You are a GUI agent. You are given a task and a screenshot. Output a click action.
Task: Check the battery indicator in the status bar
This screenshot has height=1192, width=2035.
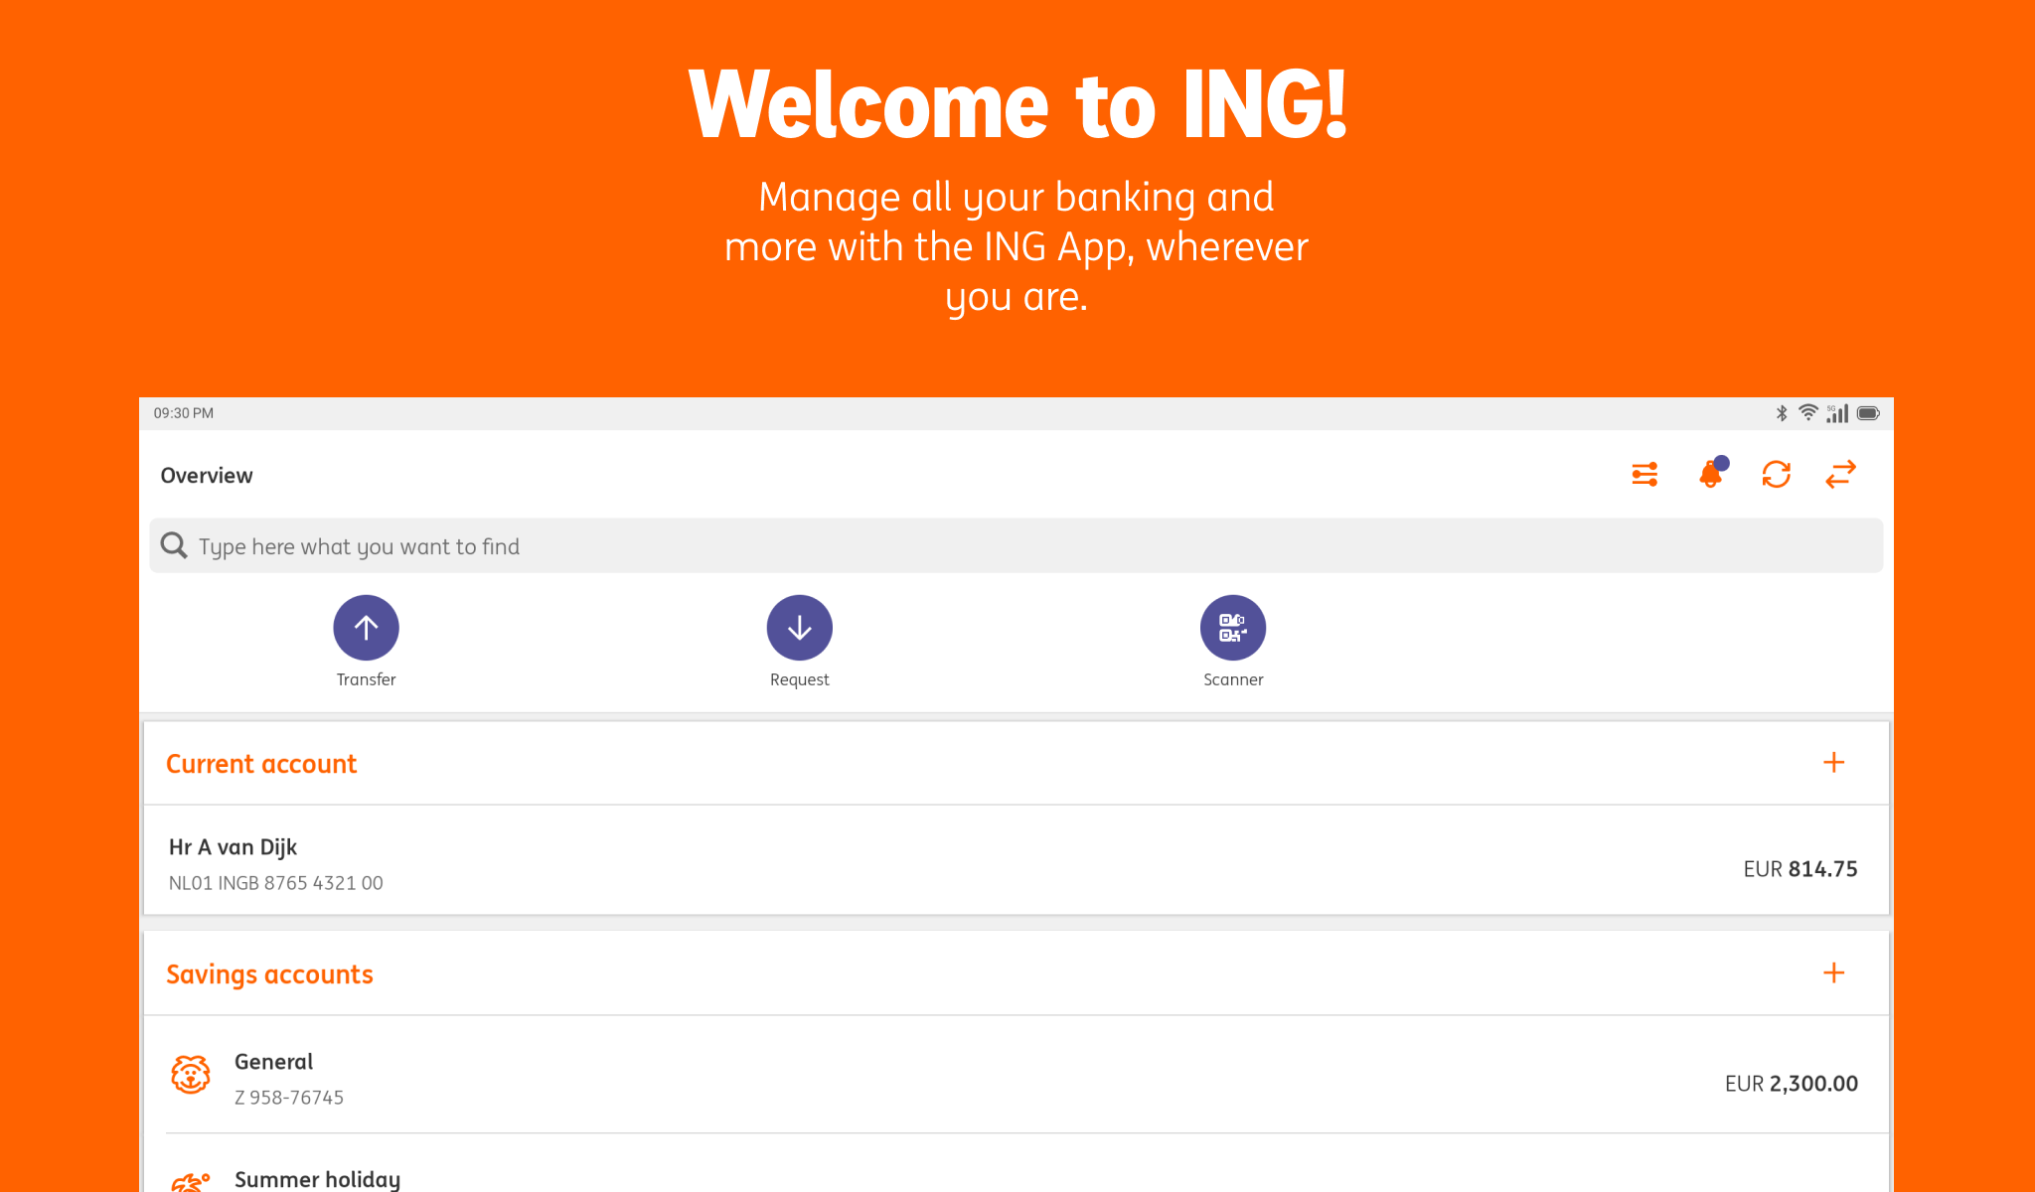(x=1868, y=412)
